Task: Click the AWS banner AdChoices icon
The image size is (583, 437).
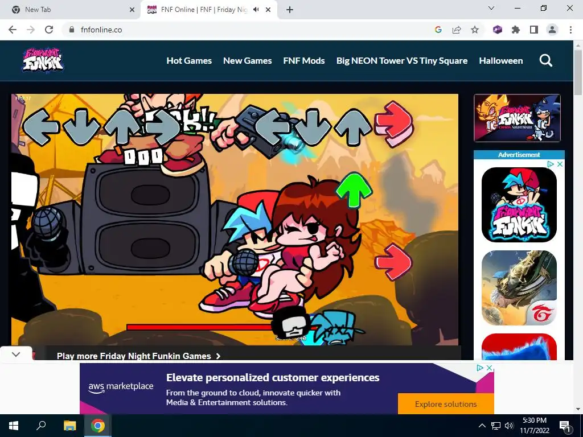Action: [480, 368]
